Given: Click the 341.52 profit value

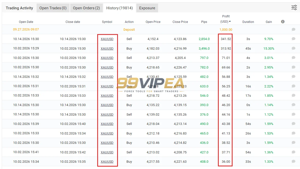Looking at the screenshot, I should tap(226, 39).
